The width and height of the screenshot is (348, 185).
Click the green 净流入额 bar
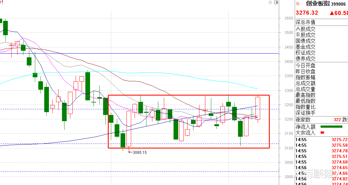click(331, 127)
